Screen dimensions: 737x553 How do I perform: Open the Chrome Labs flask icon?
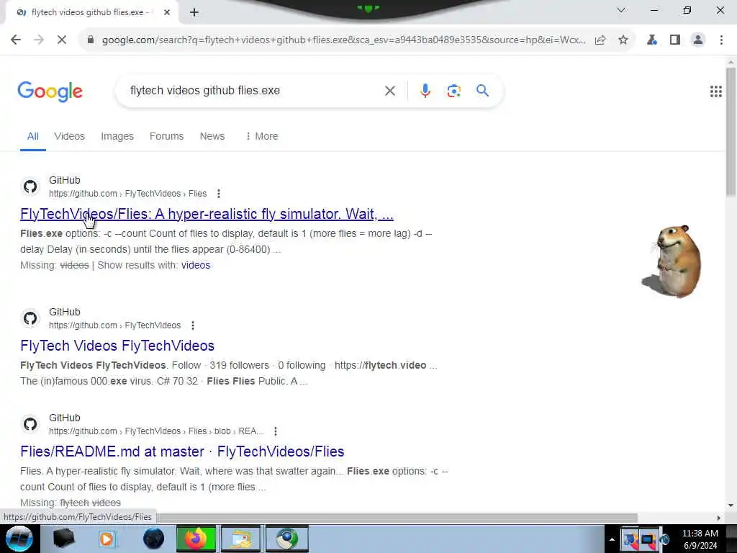pyautogui.click(x=652, y=40)
